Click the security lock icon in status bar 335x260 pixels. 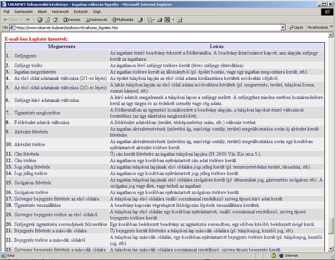pos(273,255)
